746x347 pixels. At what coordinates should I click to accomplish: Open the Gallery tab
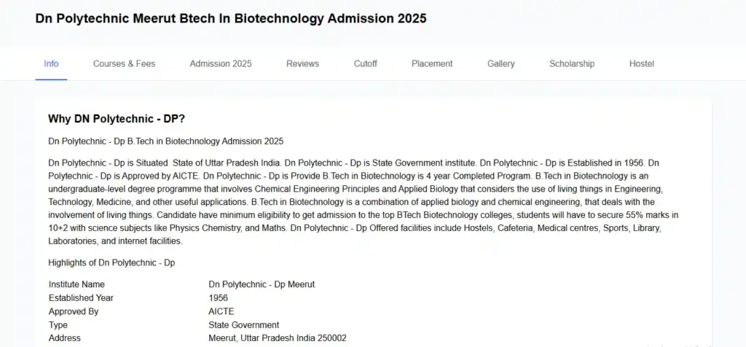click(500, 63)
